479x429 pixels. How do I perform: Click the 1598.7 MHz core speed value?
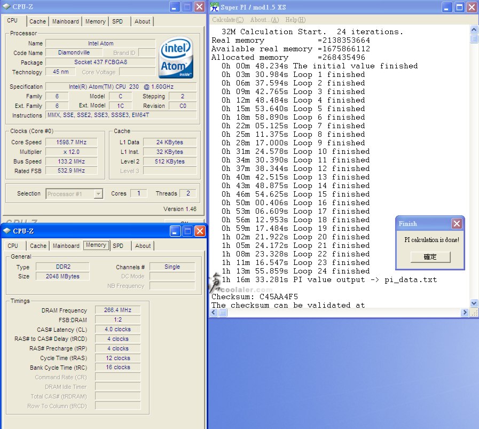[72, 142]
